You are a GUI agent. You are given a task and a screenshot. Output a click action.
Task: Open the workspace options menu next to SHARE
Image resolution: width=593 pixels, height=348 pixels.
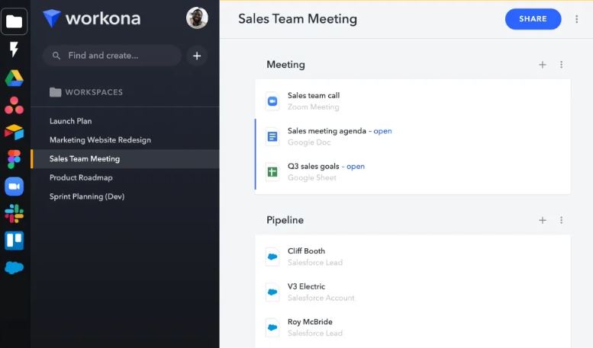pyautogui.click(x=576, y=19)
